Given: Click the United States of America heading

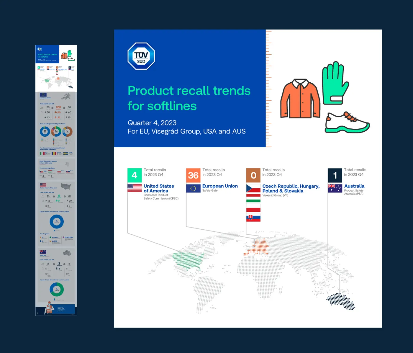Looking at the screenshot, I should [159, 188].
